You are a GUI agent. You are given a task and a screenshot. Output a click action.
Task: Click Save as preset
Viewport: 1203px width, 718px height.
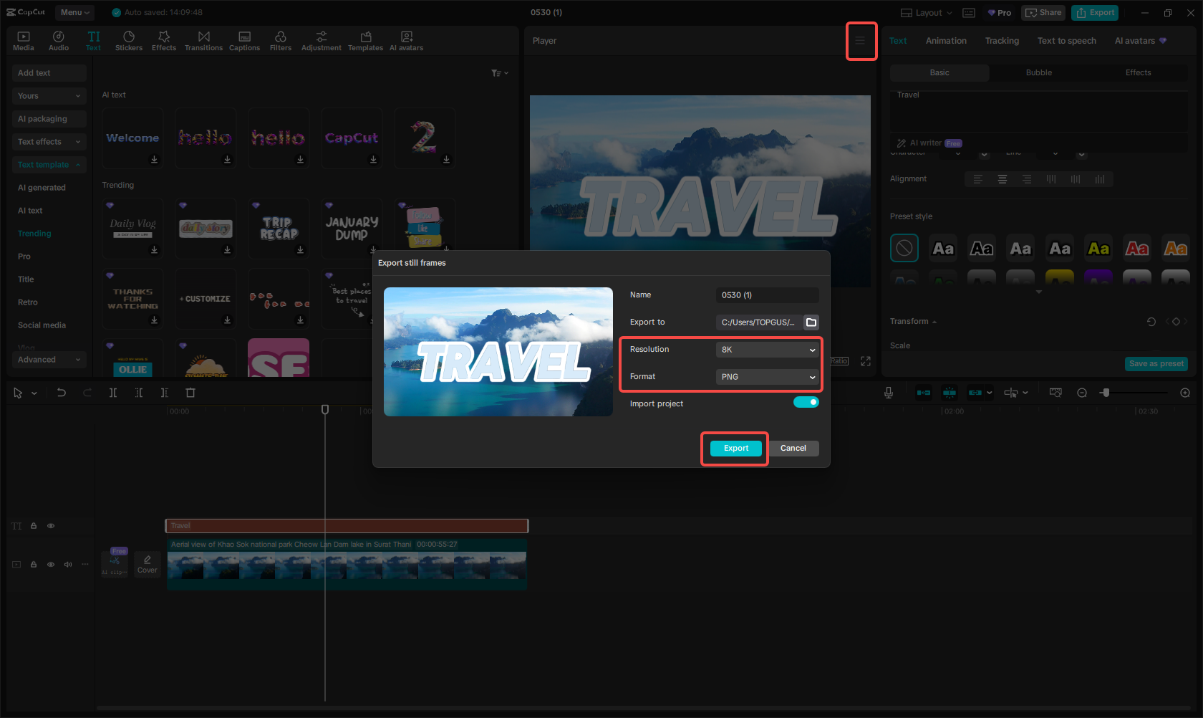(x=1156, y=364)
